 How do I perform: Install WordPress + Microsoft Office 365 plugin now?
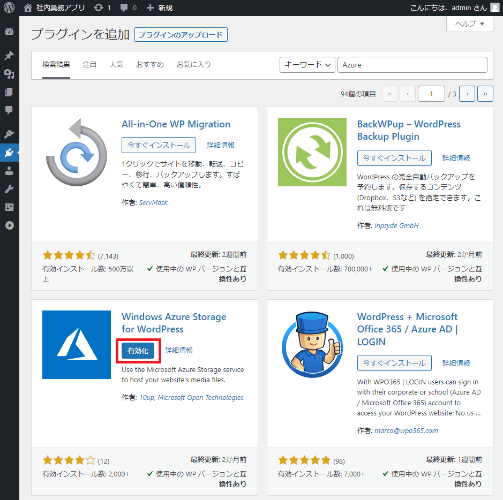[x=394, y=363]
